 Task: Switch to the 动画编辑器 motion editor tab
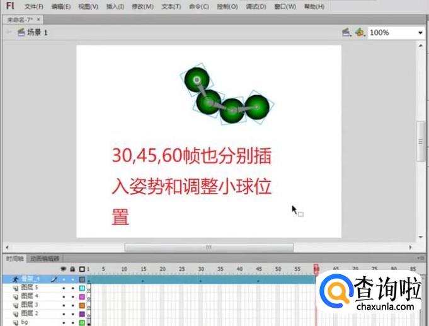[45, 259]
